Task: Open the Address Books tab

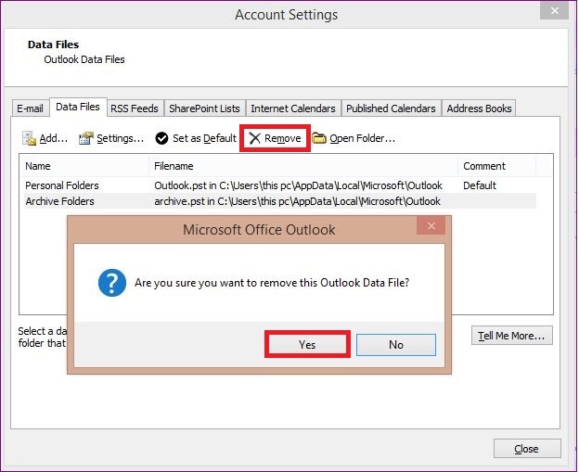Action: pyautogui.click(x=479, y=108)
